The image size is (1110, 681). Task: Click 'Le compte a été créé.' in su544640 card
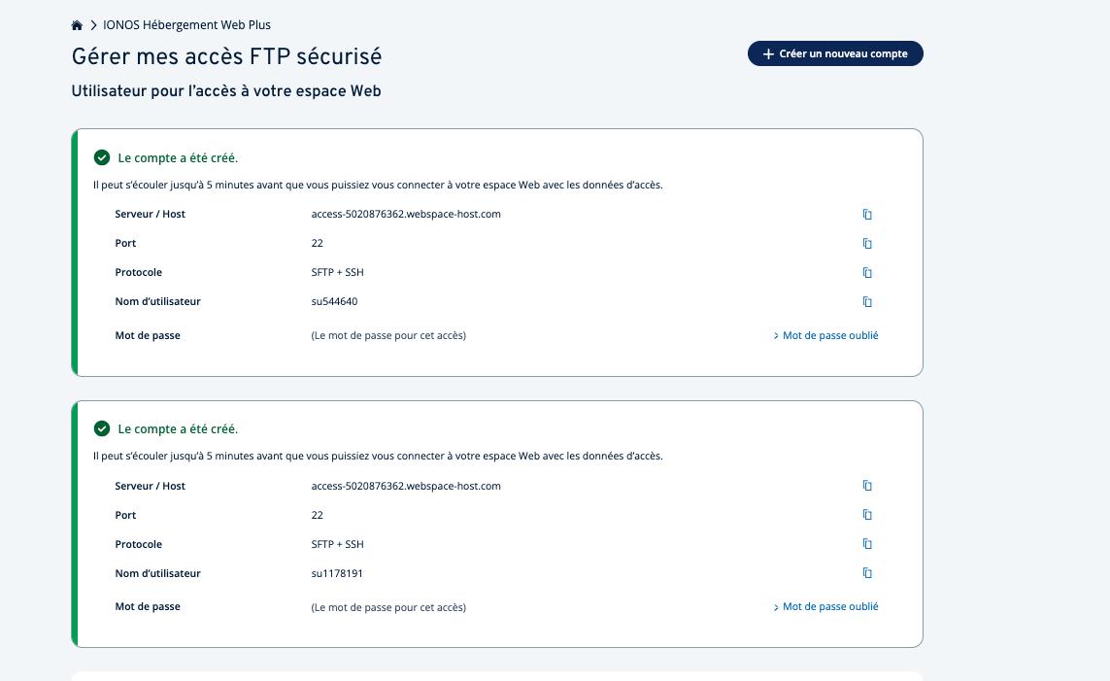(x=178, y=157)
